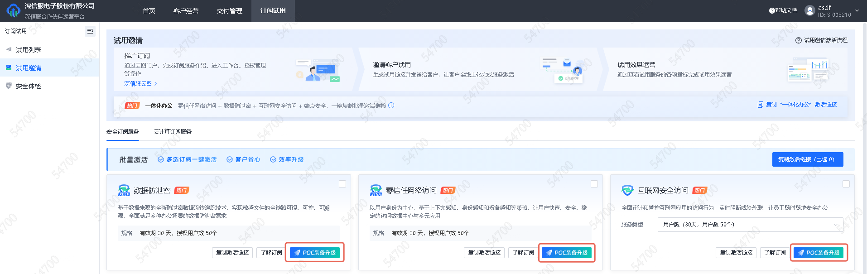Click the Sangfor company logo icon
The width and height of the screenshot is (867, 274).
click(13, 11)
